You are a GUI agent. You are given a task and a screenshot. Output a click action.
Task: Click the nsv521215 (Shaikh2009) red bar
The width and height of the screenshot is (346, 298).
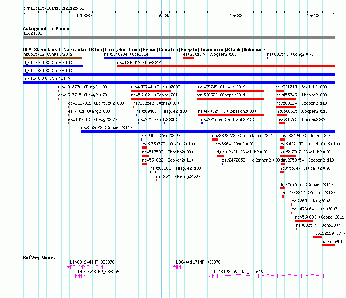click(x=280, y=91)
